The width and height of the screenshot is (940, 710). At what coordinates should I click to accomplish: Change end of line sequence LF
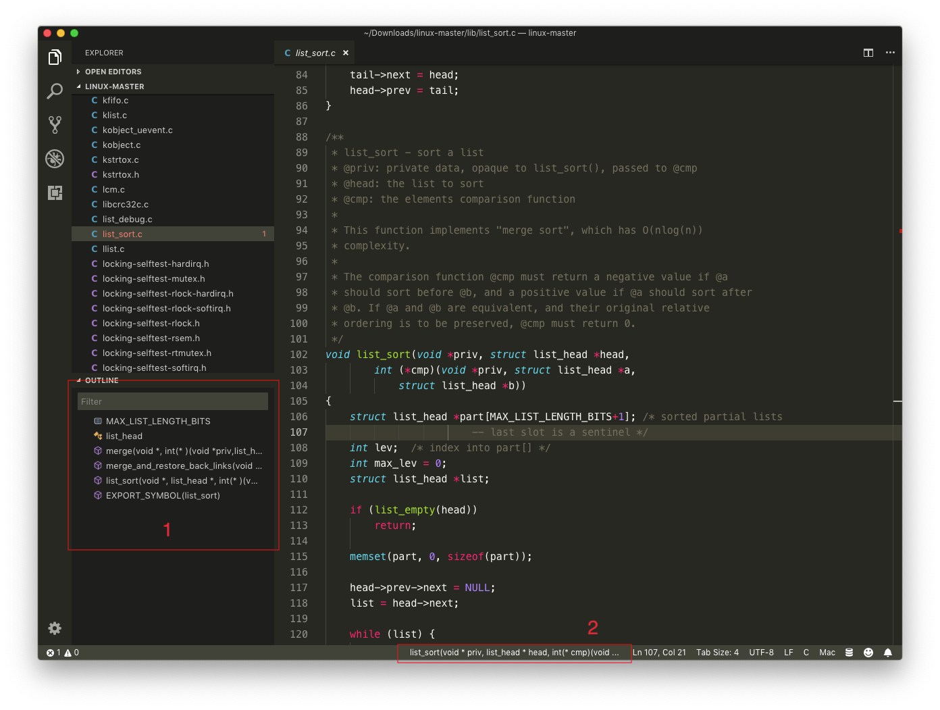pyautogui.click(x=789, y=653)
